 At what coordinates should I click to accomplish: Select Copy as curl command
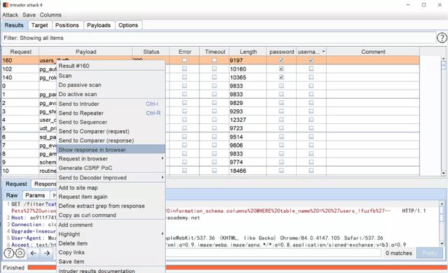tap(111, 215)
